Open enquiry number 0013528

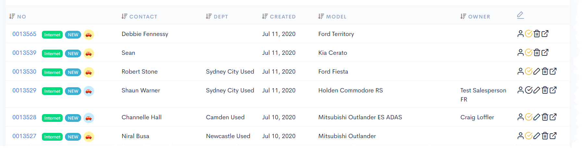(24, 117)
